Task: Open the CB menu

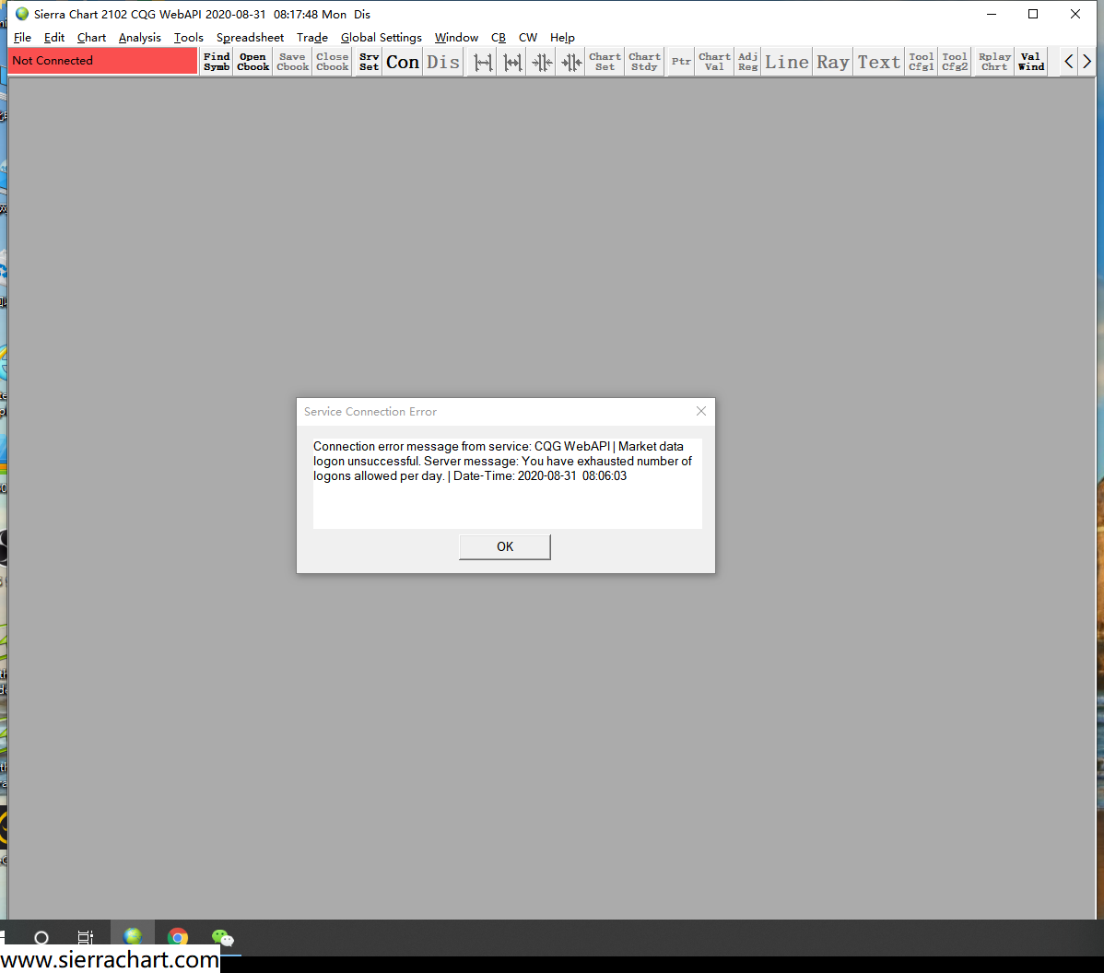Action: tap(499, 37)
